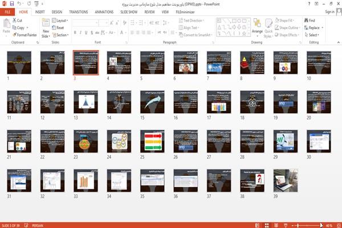Switch to the VIEW tab
Viewport: 342px width, 228px height.
tap(165, 12)
